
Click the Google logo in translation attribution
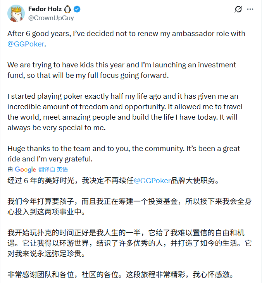[x=26, y=169]
